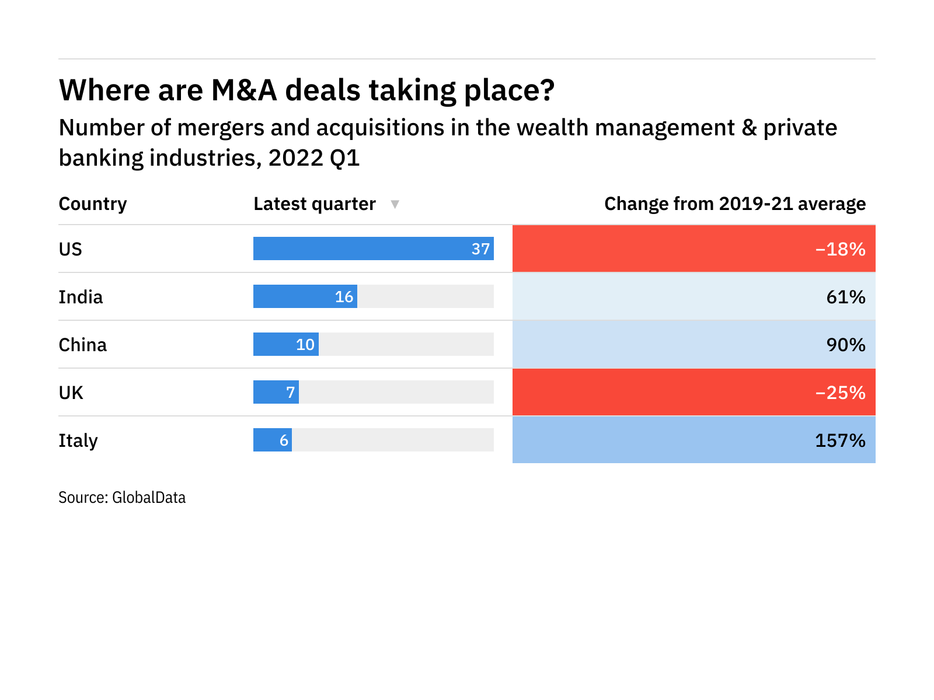Click the Latest quarter sort arrow
Screen dimensions: 934x700
coord(395,204)
